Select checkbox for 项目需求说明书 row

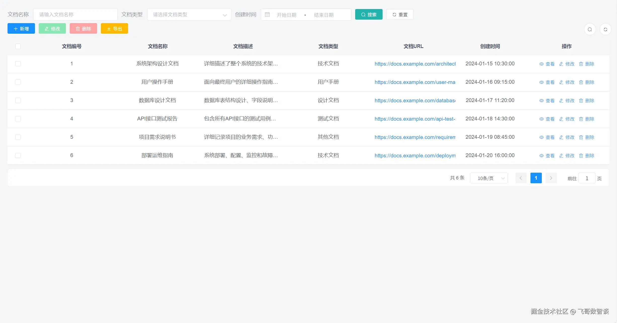point(18,137)
